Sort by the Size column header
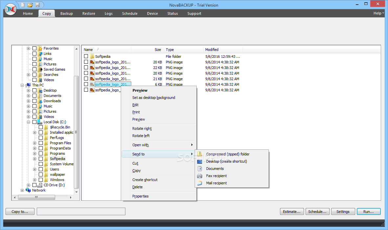 click(x=147, y=50)
